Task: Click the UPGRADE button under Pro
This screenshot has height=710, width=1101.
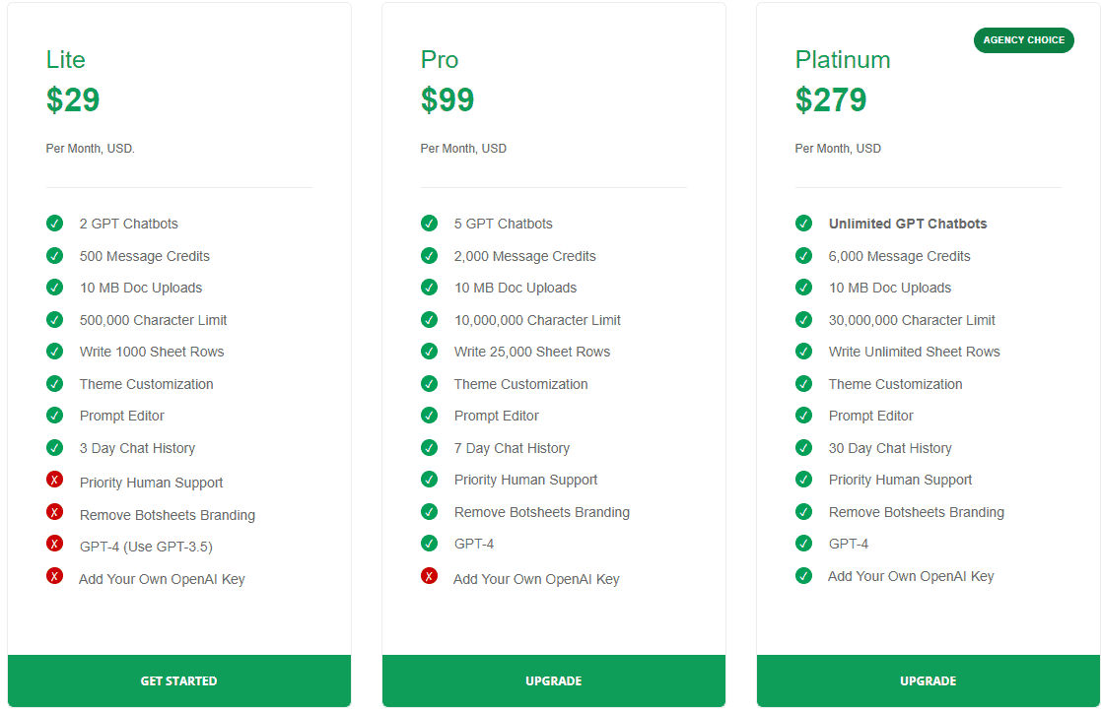Action: [553, 680]
